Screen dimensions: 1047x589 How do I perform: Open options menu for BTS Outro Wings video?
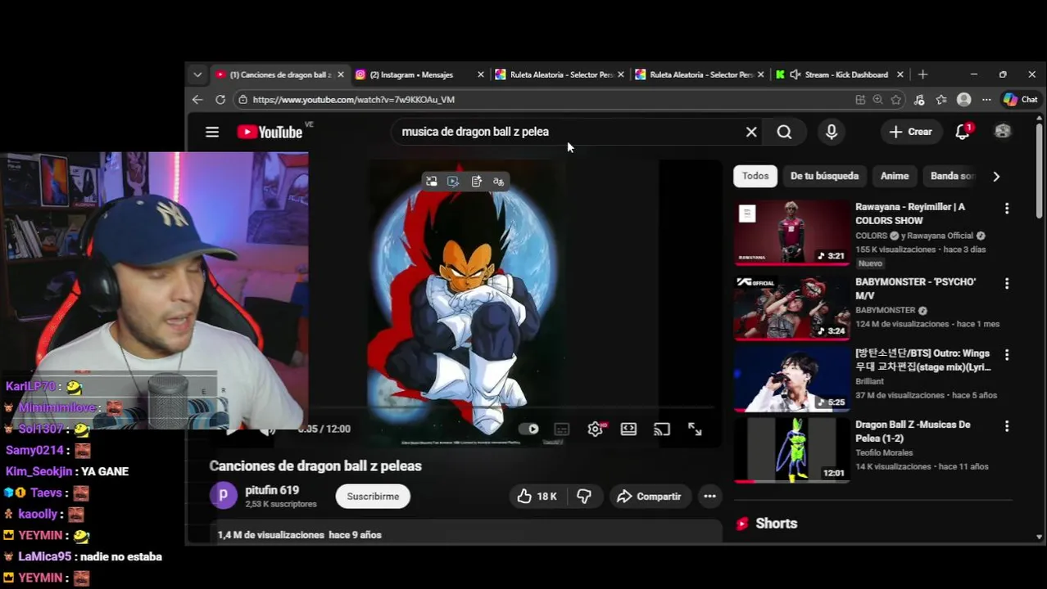tap(1007, 355)
